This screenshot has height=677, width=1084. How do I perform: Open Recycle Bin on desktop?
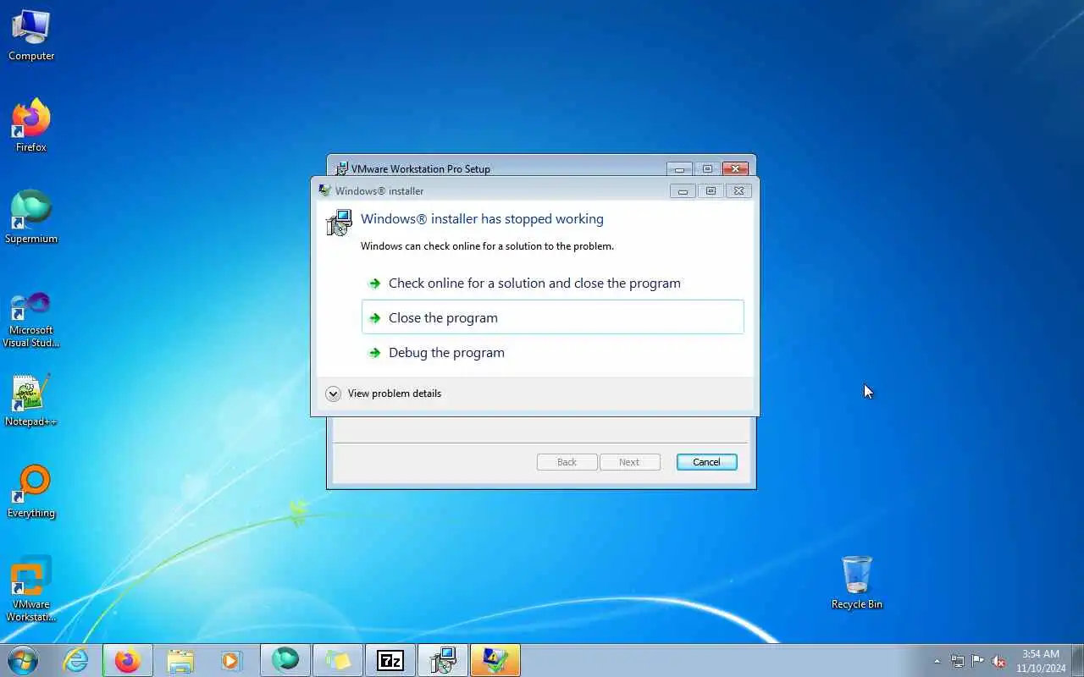tap(857, 583)
